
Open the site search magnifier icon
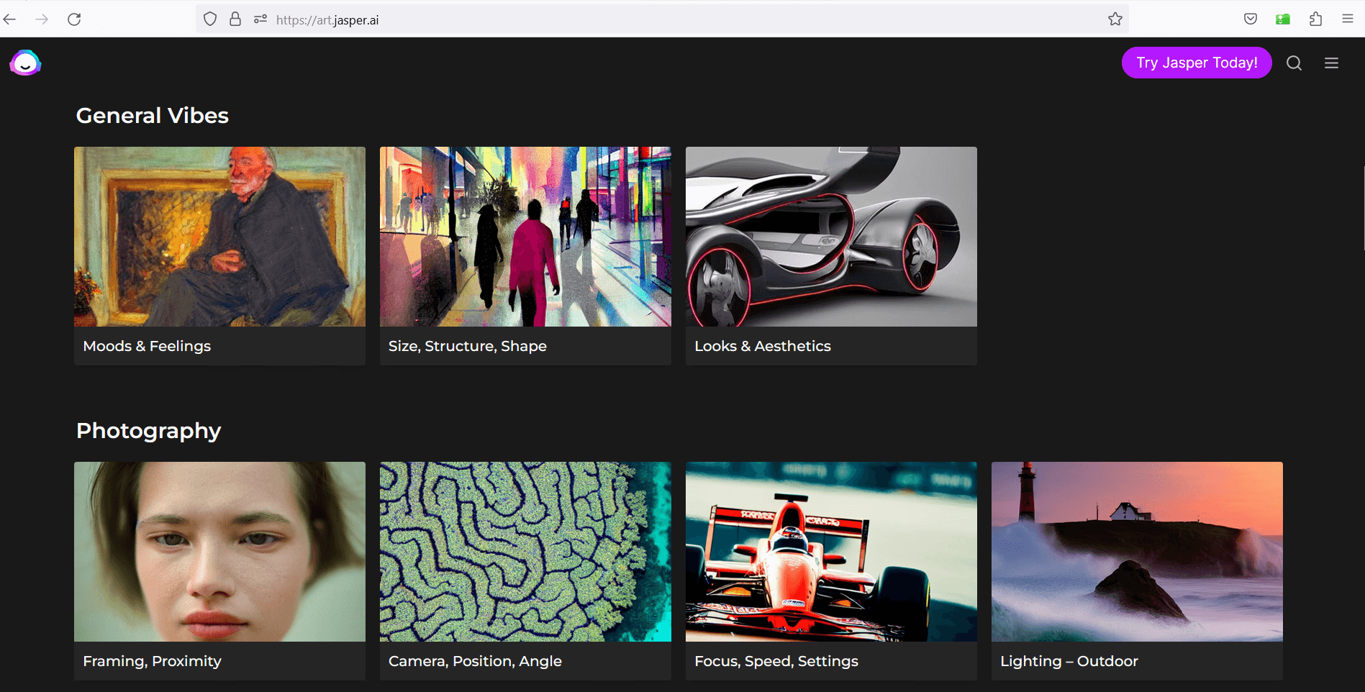[x=1294, y=63]
